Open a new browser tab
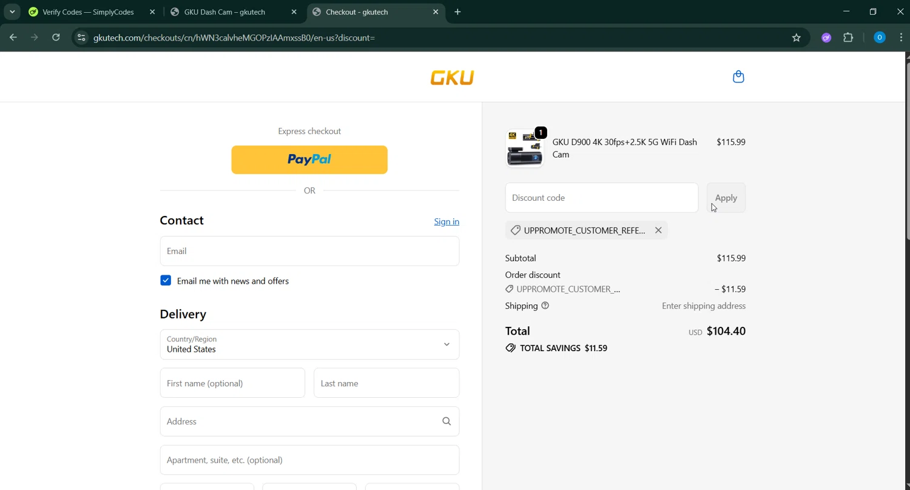This screenshot has height=490, width=910. point(457,12)
